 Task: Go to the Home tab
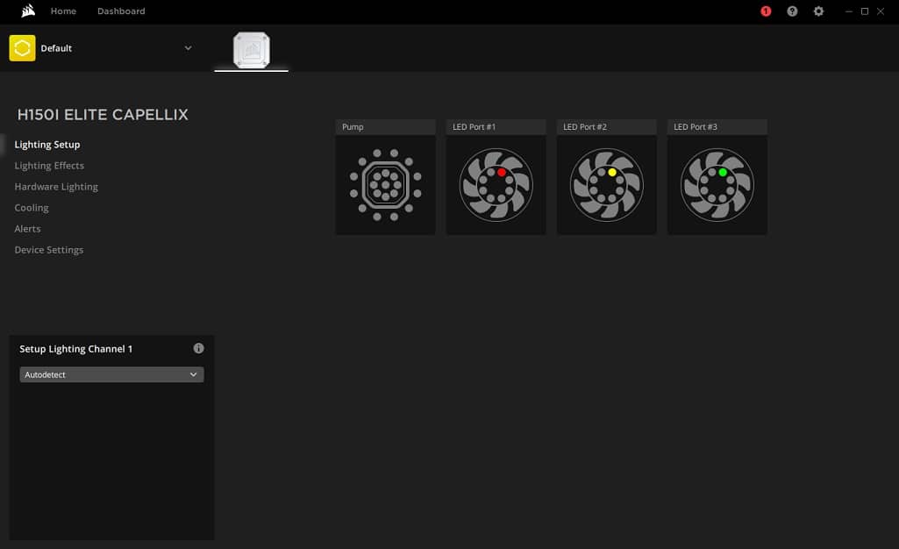click(63, 11)
